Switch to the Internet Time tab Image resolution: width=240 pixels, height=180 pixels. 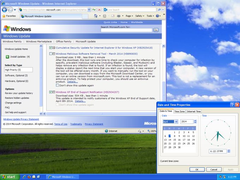click(194, 112)
